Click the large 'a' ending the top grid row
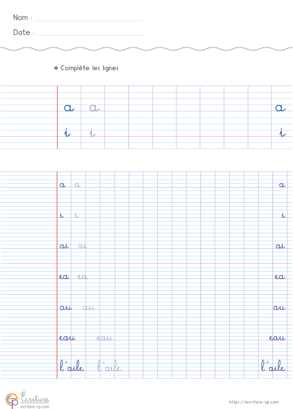 point(280,107)
